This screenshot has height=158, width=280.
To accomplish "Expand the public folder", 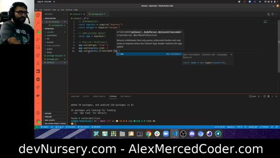I will coord(49,49).
